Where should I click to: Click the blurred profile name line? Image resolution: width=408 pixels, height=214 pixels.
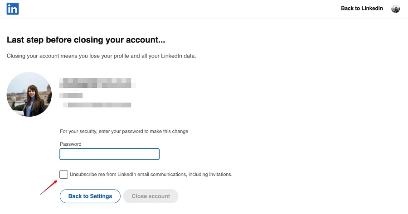[x=98, y=83]
